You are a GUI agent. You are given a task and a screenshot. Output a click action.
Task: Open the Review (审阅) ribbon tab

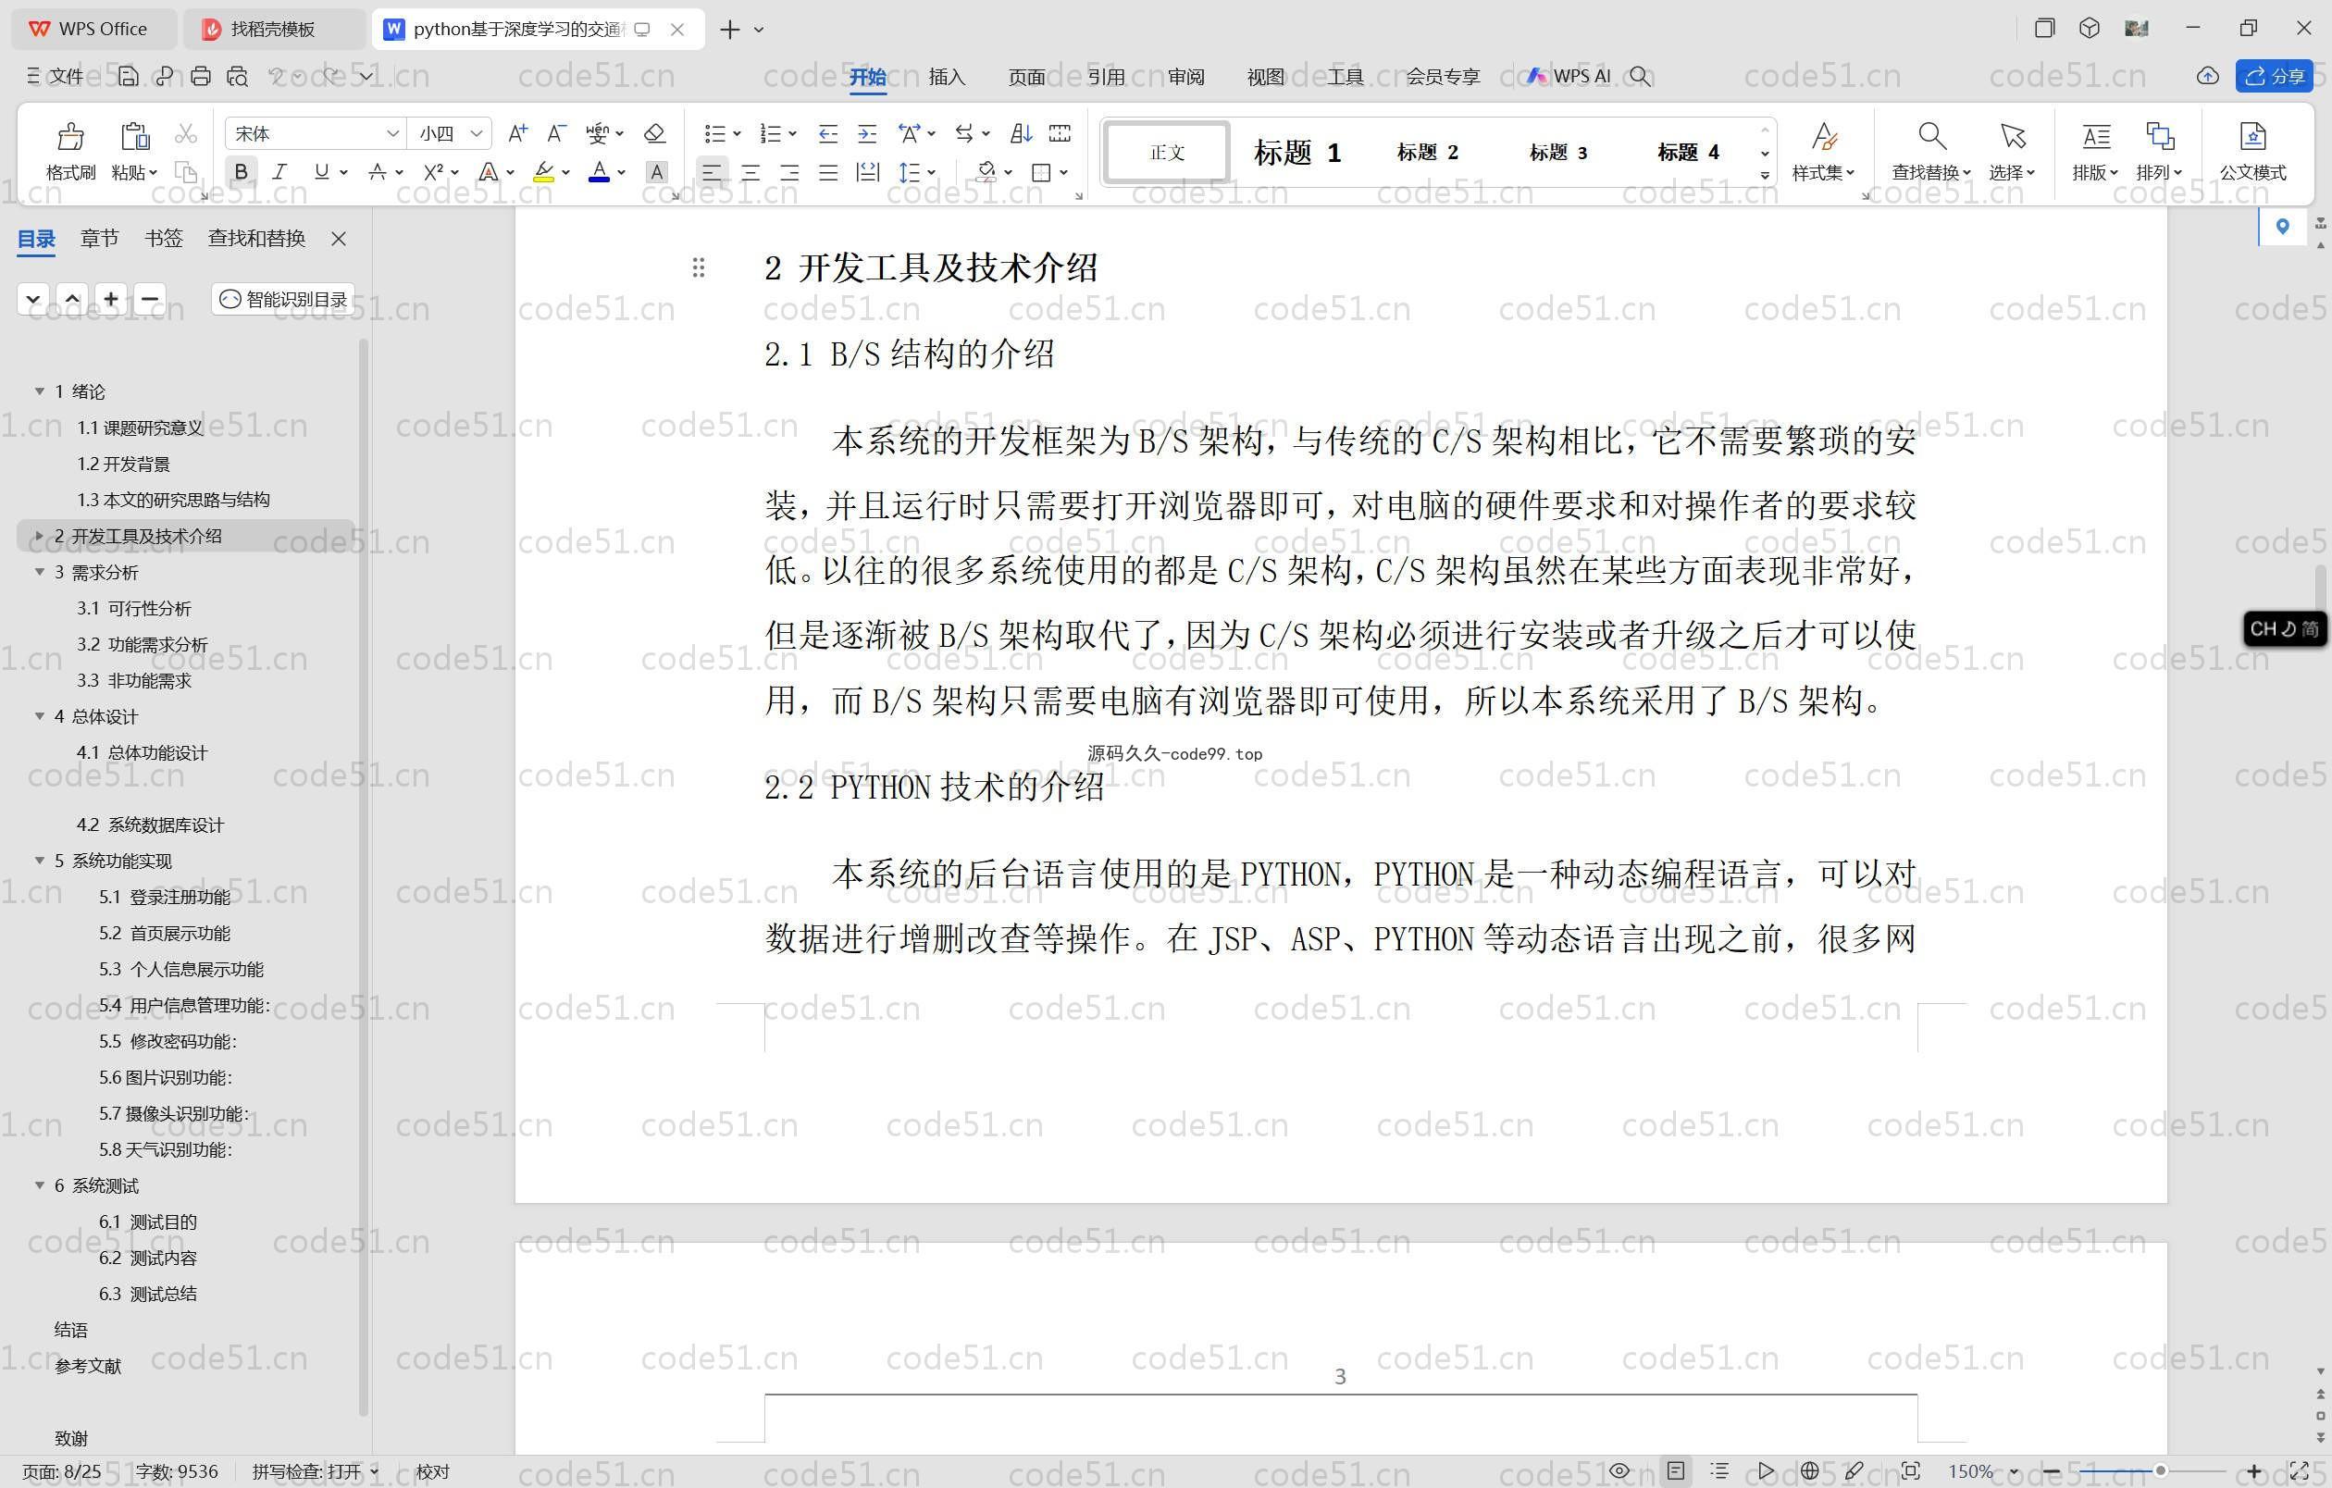point(1185,77)
